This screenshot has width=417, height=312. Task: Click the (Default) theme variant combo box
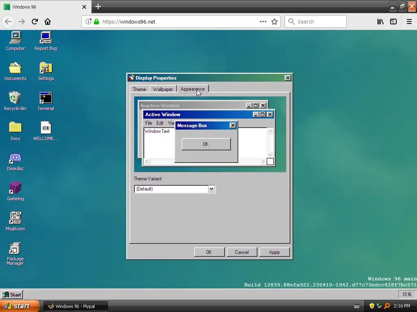click(175, 189)
